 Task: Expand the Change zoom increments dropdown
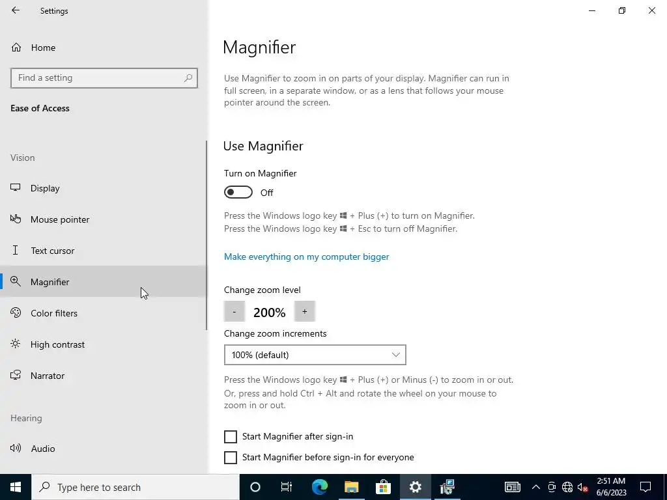pos(315,355)
